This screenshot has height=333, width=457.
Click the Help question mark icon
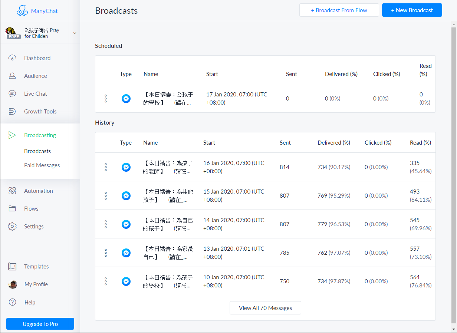(x=13, y=302)
